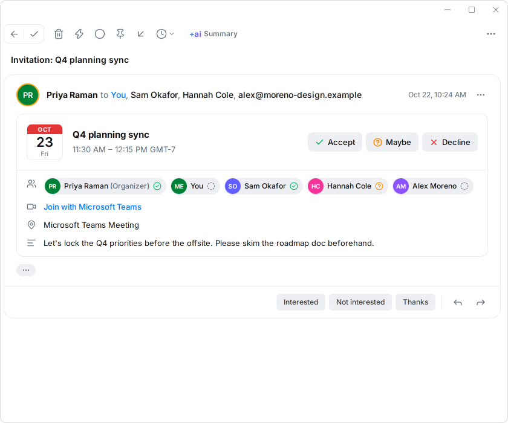
Task: Select the Hannah Cole attendee chip
Action: pos(347,186)
